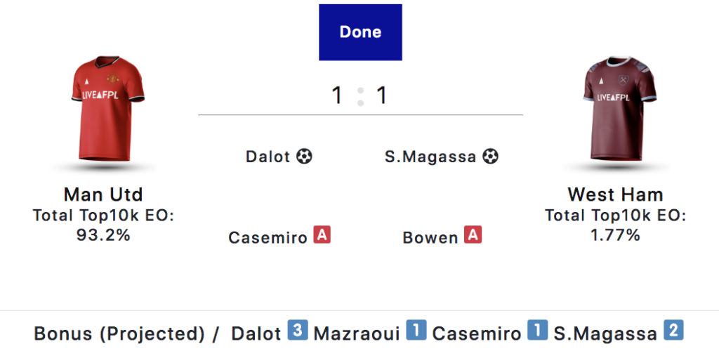Click the red assist icon beside Bowen

[473, 235]
